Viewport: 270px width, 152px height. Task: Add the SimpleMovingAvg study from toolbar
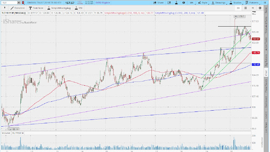click(x=59, y=8)
